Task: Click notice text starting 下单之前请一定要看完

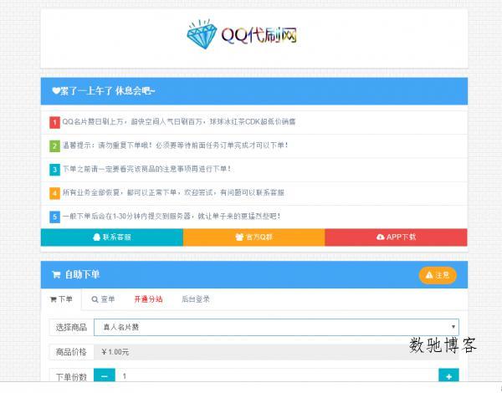Action: click(146, 169)
